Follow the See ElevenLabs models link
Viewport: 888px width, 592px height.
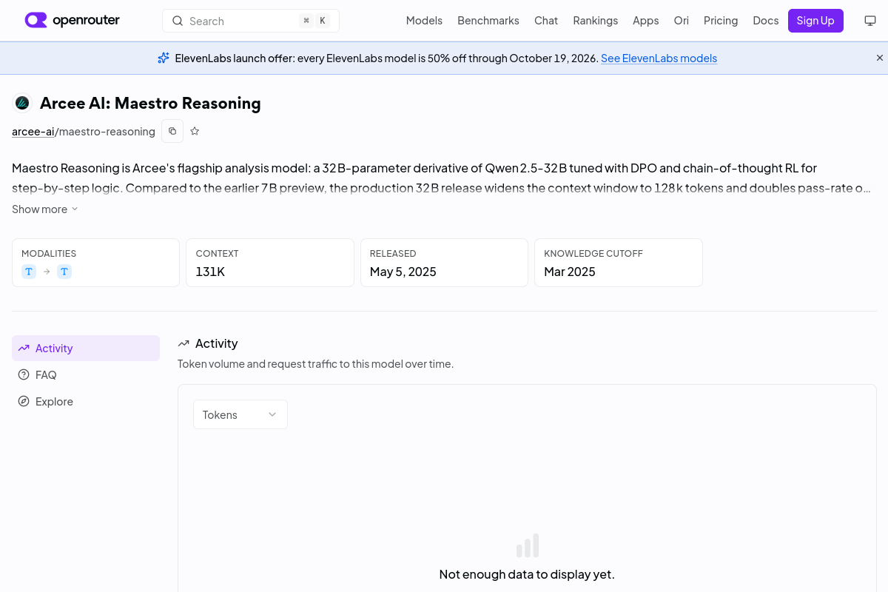(659, 58)
